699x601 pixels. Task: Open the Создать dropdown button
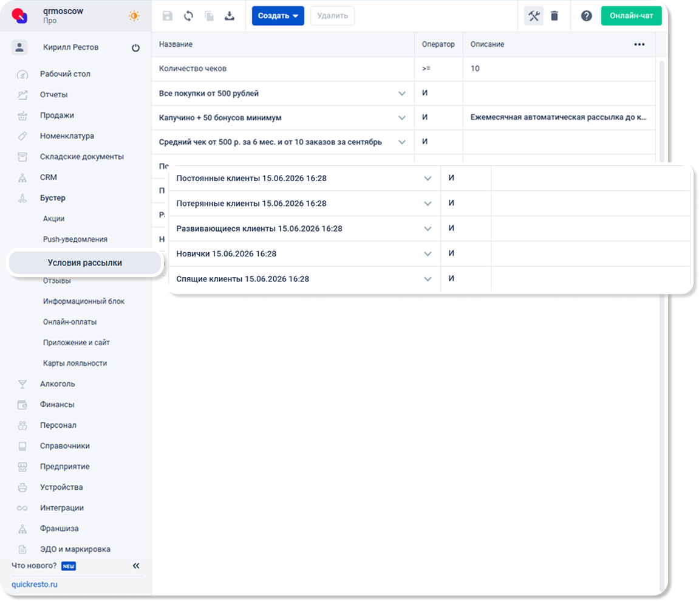click(278, 16)
